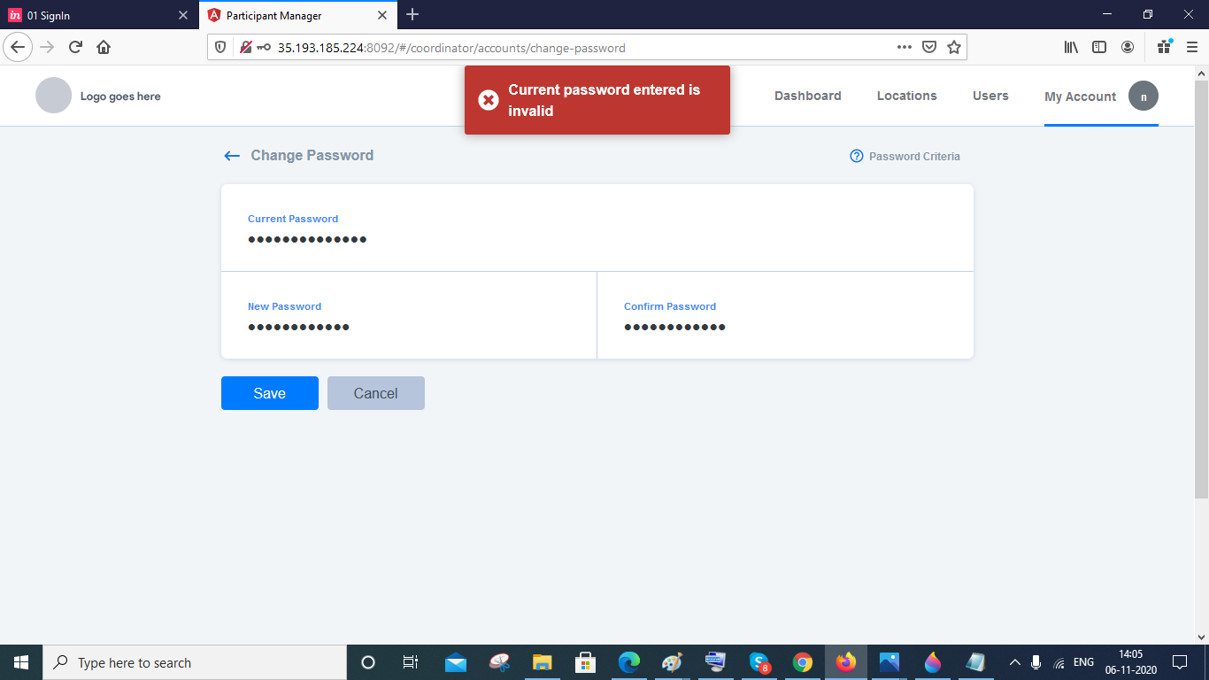Screen dimensions: 1209x680
Task: Open the Password Criteria help icon
Action: coord(856,156)
